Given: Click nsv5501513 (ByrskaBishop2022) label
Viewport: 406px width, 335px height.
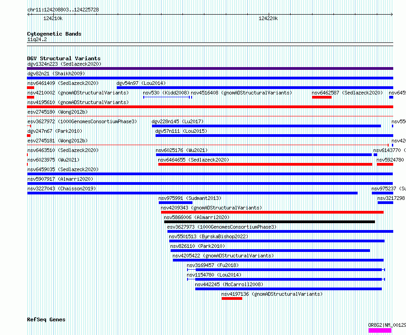Looking at the screenshot, I should [208, 236].
